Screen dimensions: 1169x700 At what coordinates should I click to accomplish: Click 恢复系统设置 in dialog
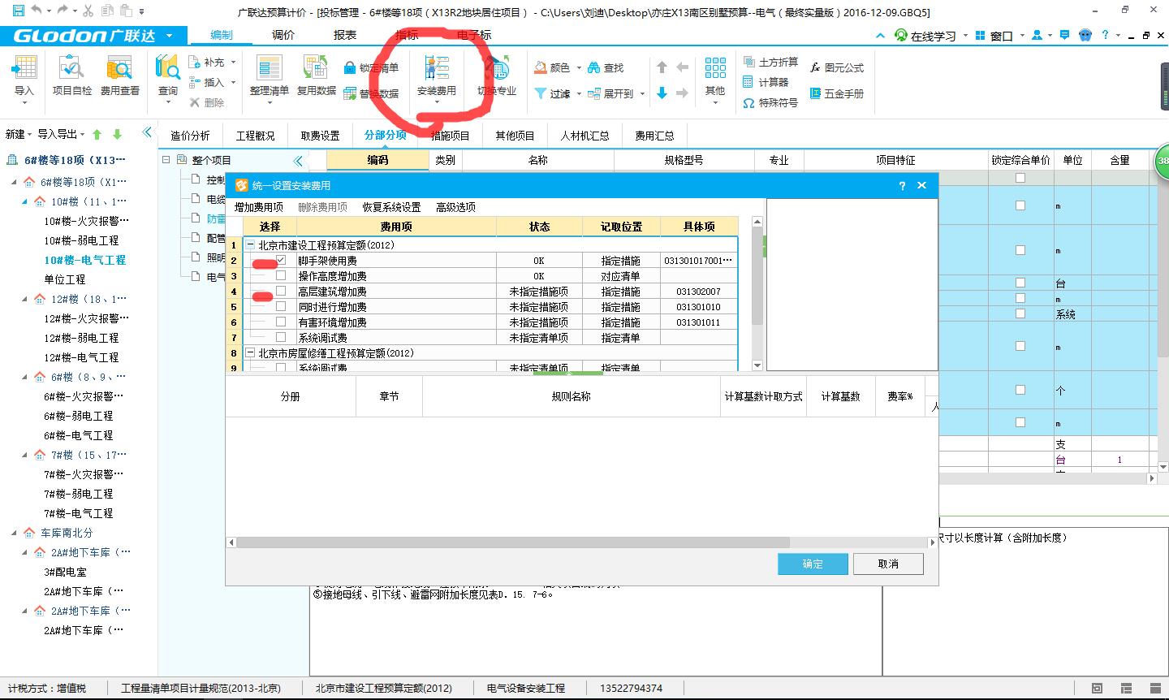(x=391, y=207)
